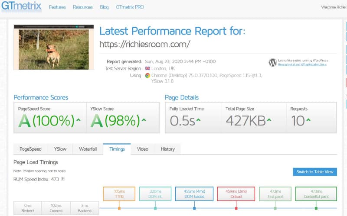This screenshot has height=216, width=347.
Task: Click the Requests arrow indicator
Action: pyautogui.click(x=308, y=120)
